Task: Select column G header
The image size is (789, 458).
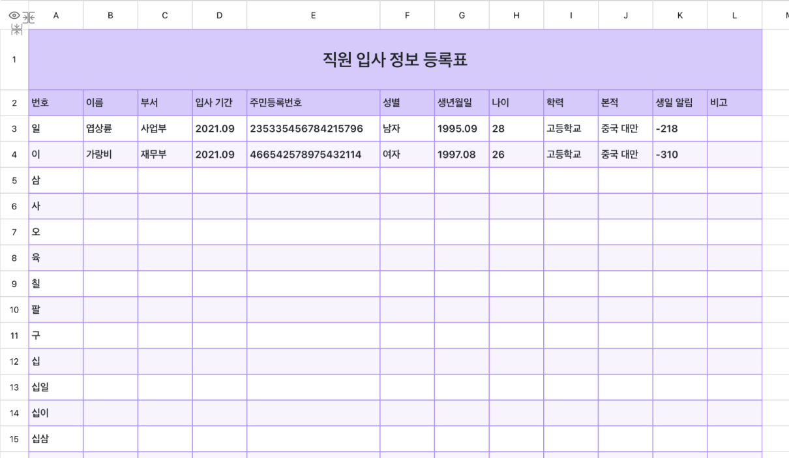Action: pos(462,16)
